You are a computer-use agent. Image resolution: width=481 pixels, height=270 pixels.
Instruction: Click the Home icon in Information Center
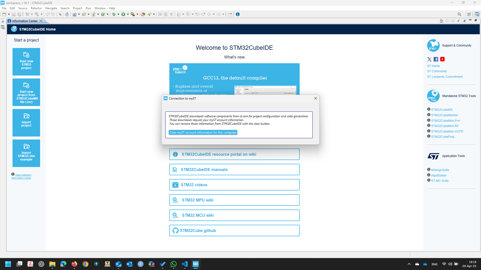coord(441,21)
